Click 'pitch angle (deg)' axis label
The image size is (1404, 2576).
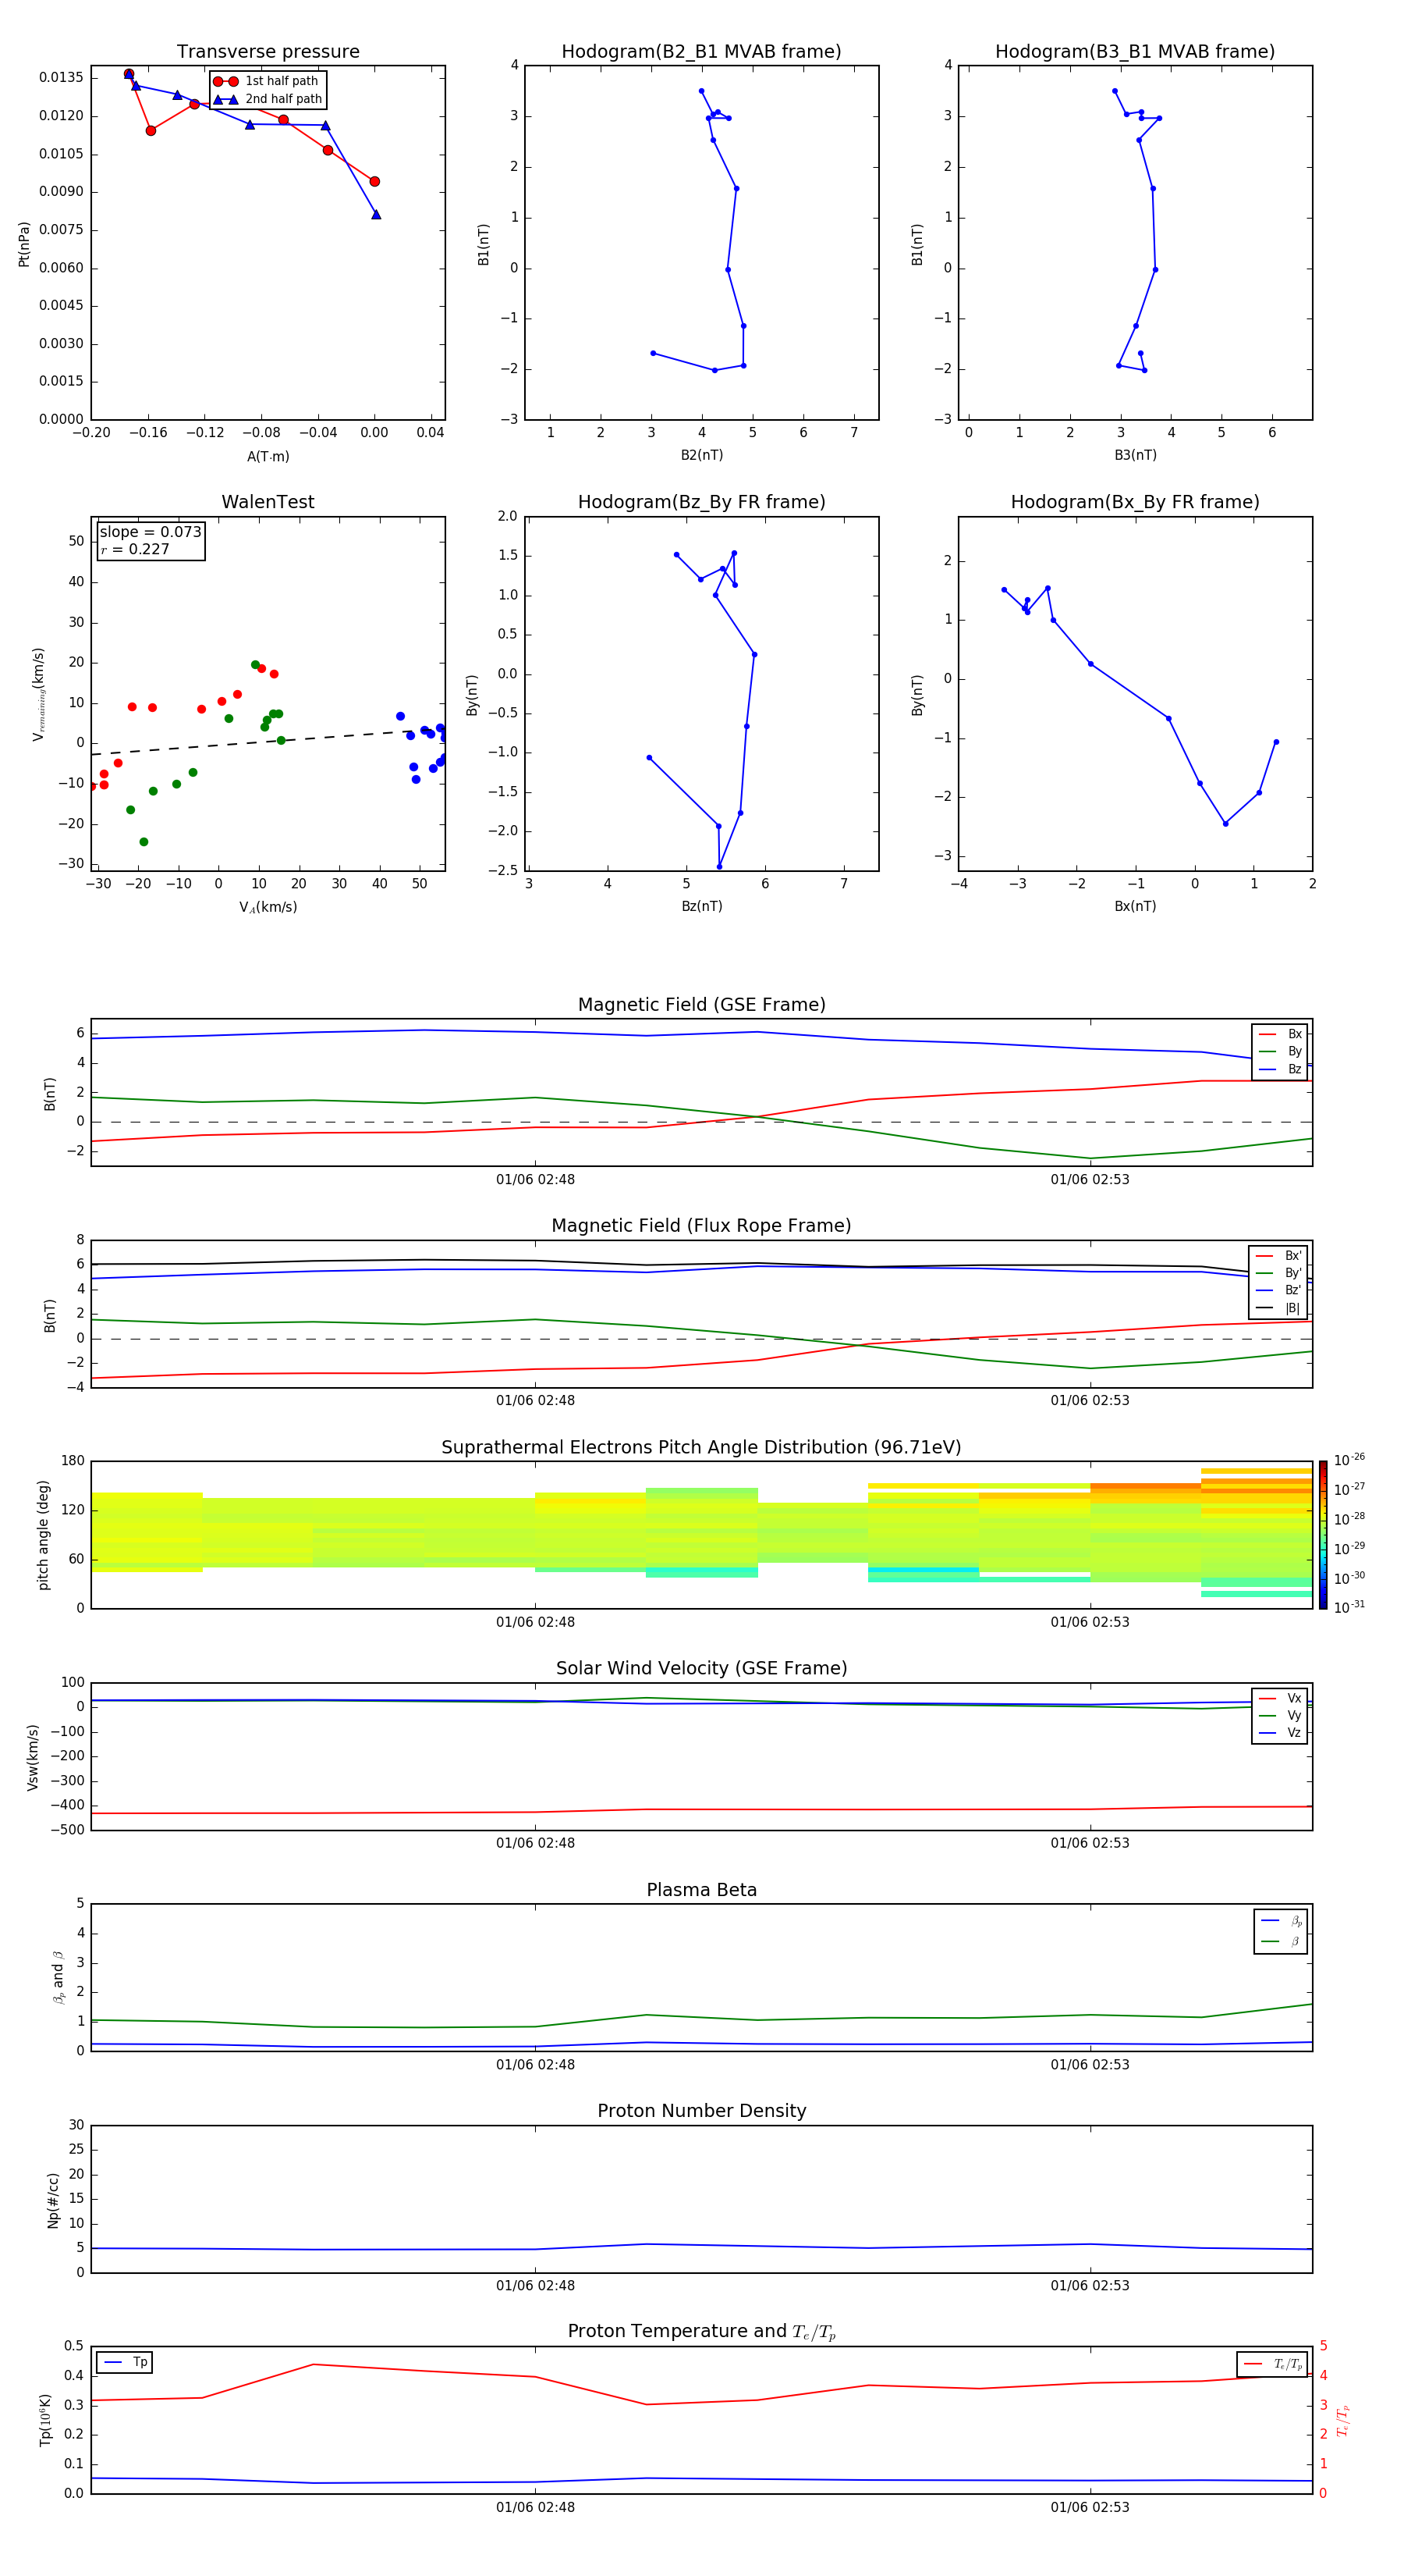[43, 1535]
